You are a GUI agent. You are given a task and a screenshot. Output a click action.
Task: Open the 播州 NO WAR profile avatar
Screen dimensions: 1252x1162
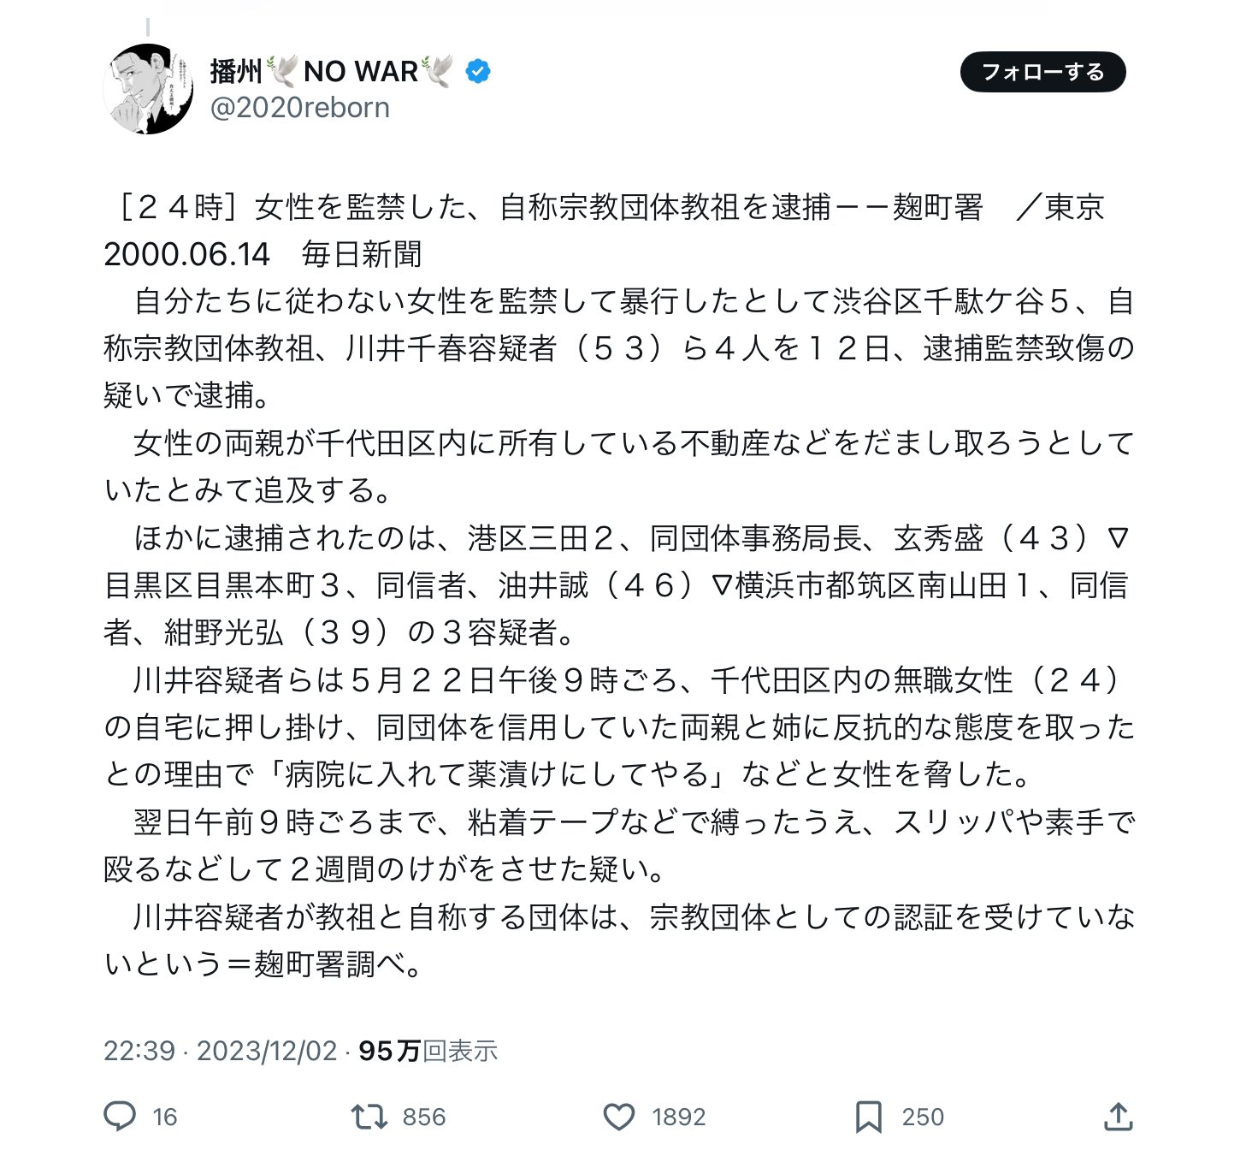pos(150,89)
